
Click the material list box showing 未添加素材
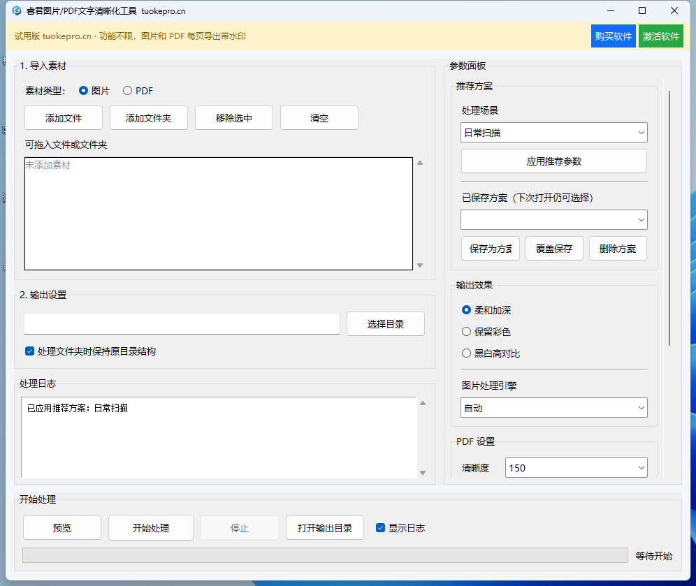(x=219, y=213)
